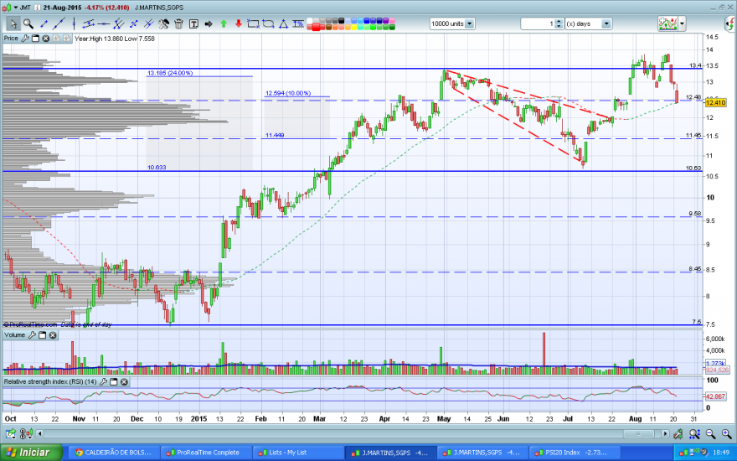The height and width of the screenshot is (461, 737).
Task: Choose the green up arrow marker tool
Action: click(224, 23)
